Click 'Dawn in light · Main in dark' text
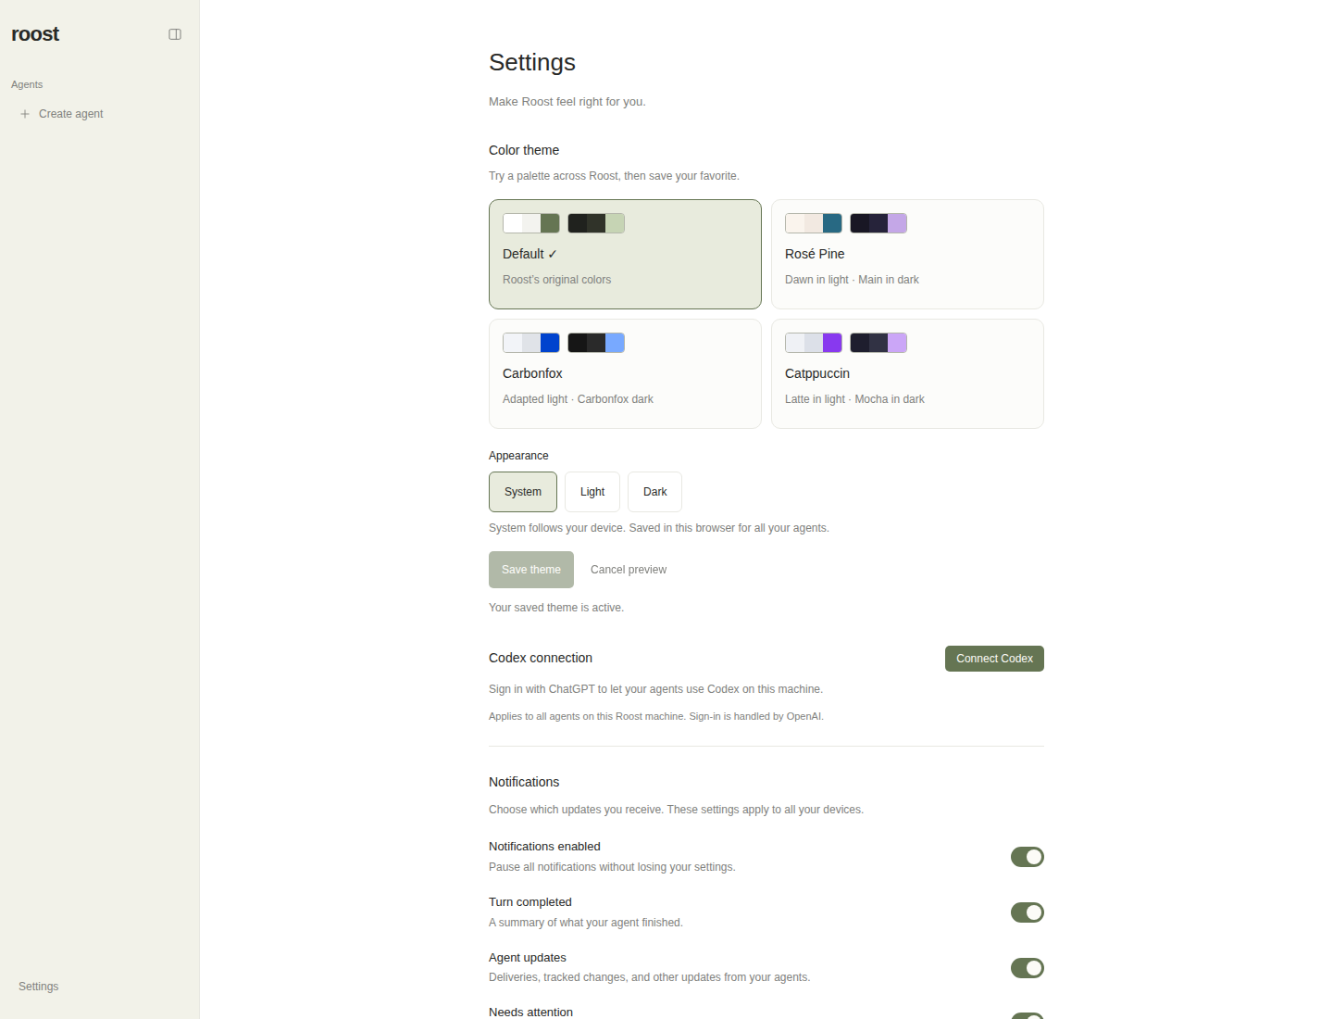Viewport: 1333px width, 1019px height. [852, 280]
